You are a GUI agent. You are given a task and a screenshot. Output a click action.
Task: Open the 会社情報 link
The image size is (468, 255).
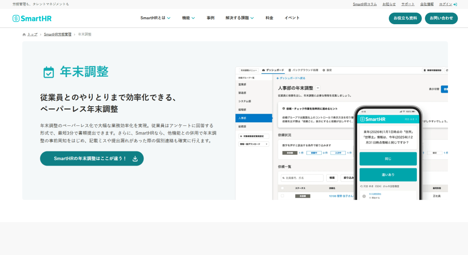pos(427,5)
